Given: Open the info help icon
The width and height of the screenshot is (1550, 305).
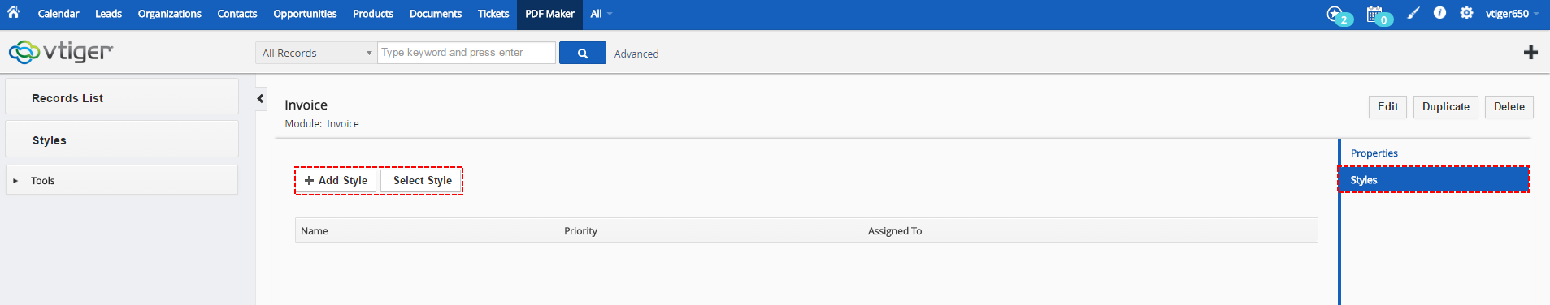Looking at the screenshot, I should click(1439, 13).
